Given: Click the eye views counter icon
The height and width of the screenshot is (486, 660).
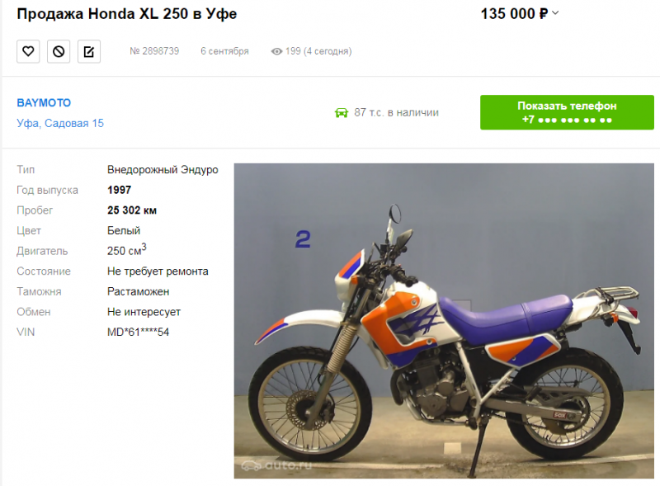Looking at the screenshot, I should 276,51.
